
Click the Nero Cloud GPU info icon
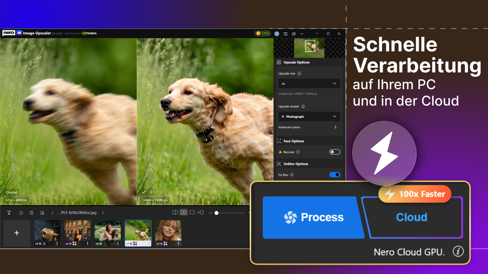(x=458, y=252)
